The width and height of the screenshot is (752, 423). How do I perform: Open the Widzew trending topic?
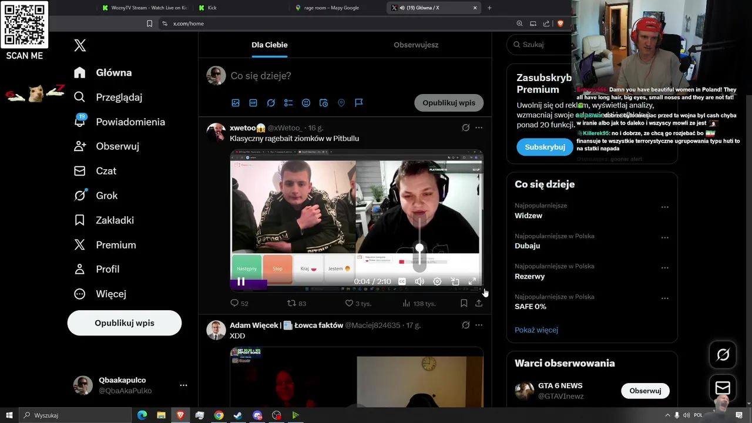click(x=528, y=216)
